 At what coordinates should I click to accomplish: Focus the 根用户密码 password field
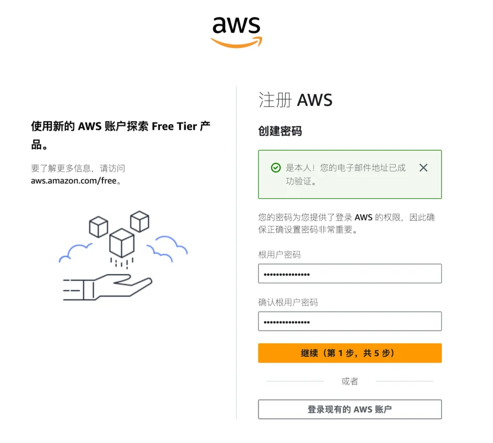[350, 274]
